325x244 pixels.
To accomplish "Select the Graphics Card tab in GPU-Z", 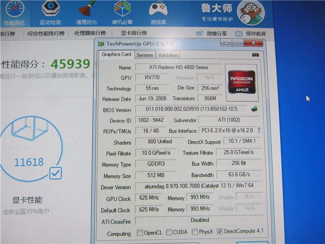I will [116, 54].
